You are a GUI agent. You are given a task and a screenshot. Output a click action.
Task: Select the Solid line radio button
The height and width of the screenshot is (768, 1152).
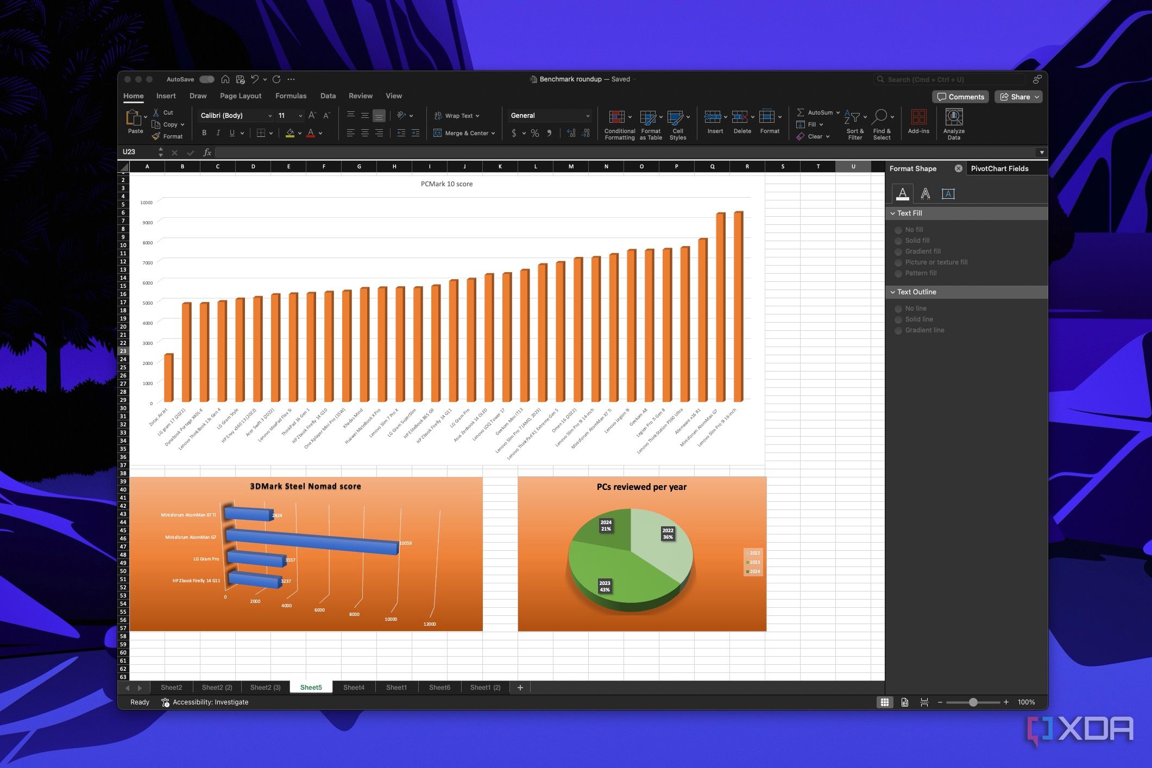[898, 319]
